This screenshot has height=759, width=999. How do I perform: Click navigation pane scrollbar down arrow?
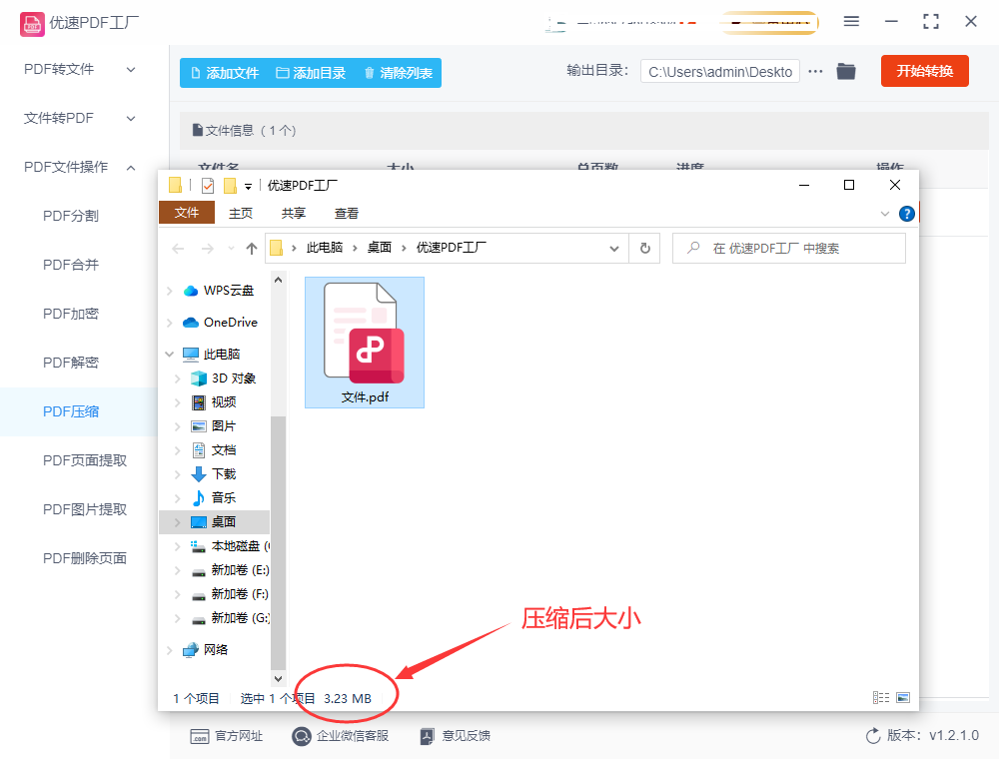click(278, 679)
